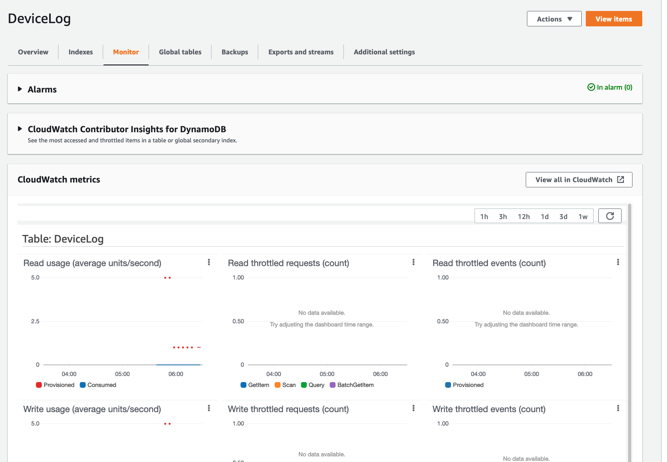Open Read throttled requests widget menu
The width and height of the screenshot is (667, 462).
pyautogui.click(x=414, y=262)
